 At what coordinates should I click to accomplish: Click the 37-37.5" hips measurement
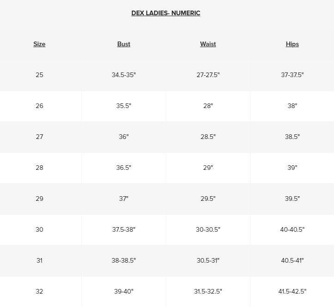tap(292, 75)
